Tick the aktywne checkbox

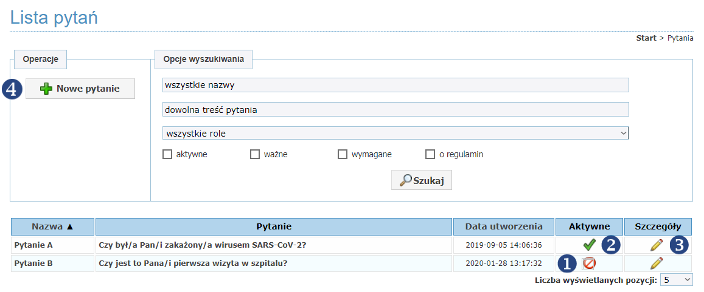pos(167,155)
